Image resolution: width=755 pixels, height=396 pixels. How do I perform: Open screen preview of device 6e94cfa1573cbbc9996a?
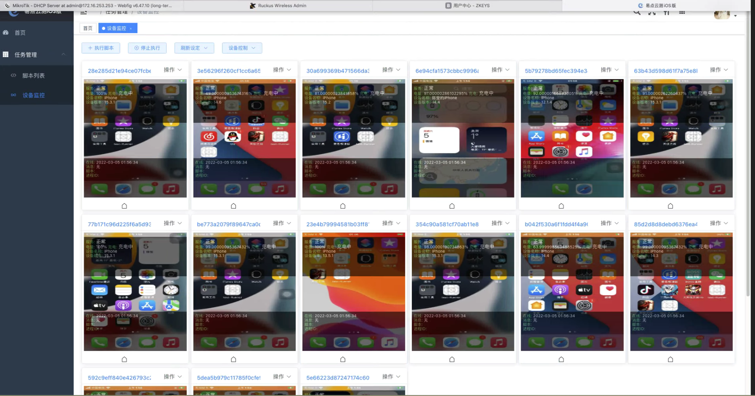[463, 138]
